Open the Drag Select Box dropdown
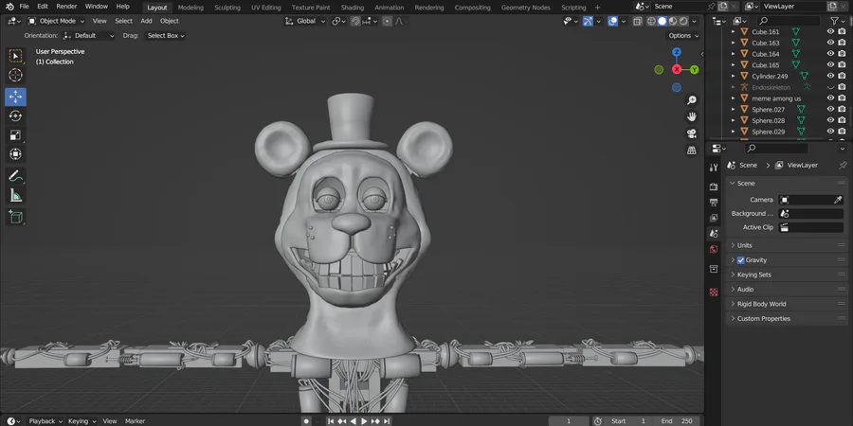Screen dimensions: 853x426 165,35
